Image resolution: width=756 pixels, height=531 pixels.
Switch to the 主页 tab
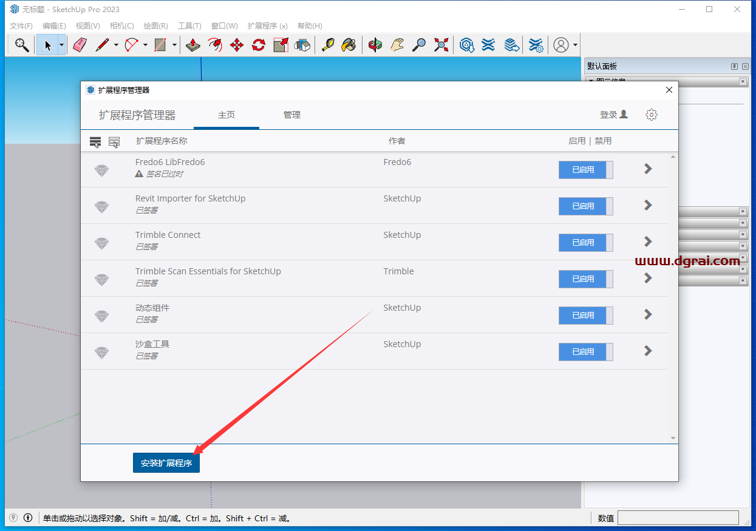(226, 115)
